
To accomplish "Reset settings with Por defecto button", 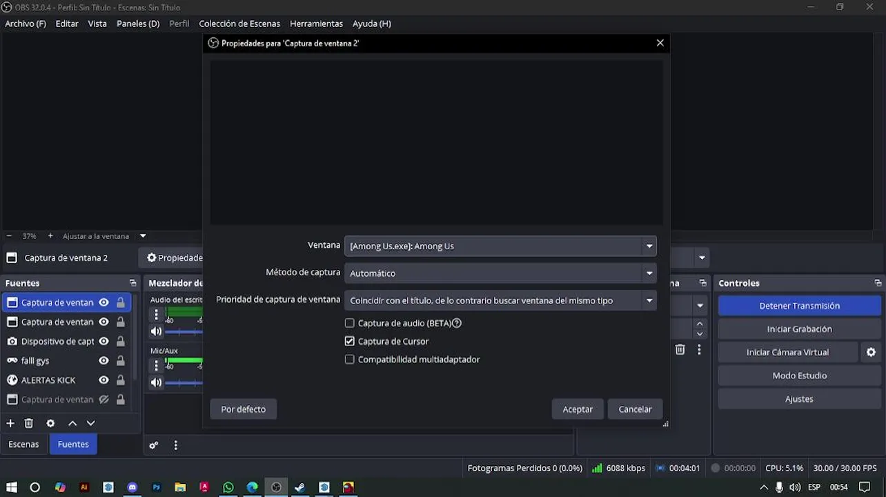I will click(x=243, y=409).
